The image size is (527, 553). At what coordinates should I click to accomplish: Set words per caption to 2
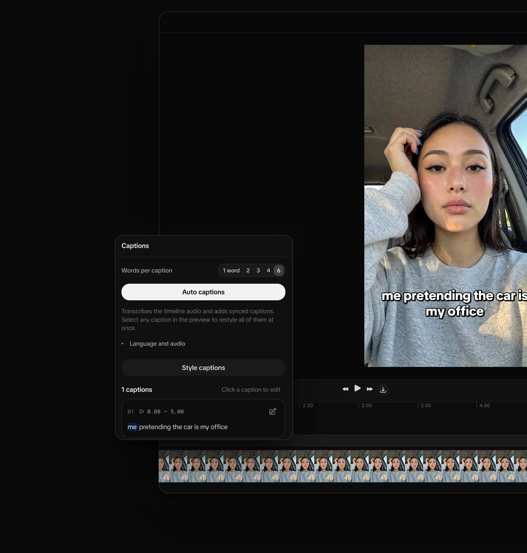point(248,271)
